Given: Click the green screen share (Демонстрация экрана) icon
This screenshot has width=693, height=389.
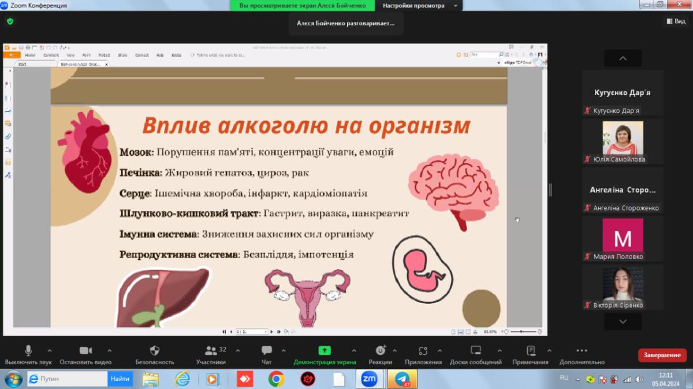Looking at the screenshot, I should (325, 350).
